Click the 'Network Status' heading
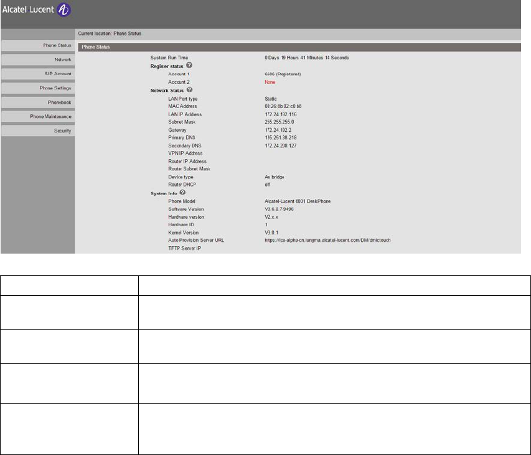 [x=167, y=91]
